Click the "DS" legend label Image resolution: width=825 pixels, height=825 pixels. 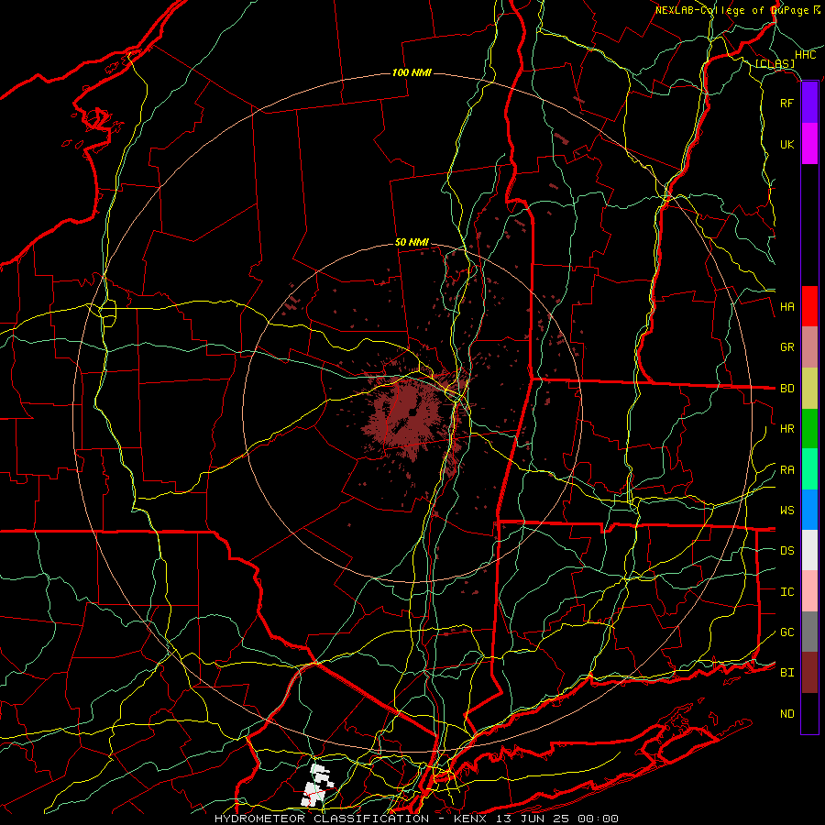click(x=786, y=551)
